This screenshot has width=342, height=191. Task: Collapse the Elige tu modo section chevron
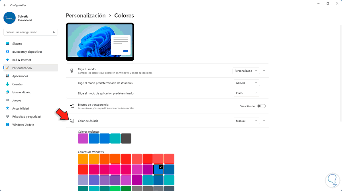[264, 71]
